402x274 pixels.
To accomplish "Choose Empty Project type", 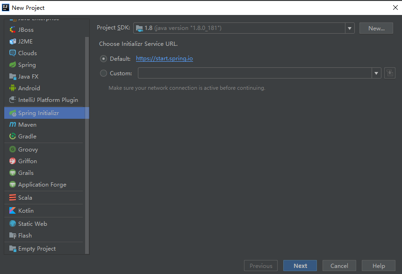I will [x=44, y=249].
